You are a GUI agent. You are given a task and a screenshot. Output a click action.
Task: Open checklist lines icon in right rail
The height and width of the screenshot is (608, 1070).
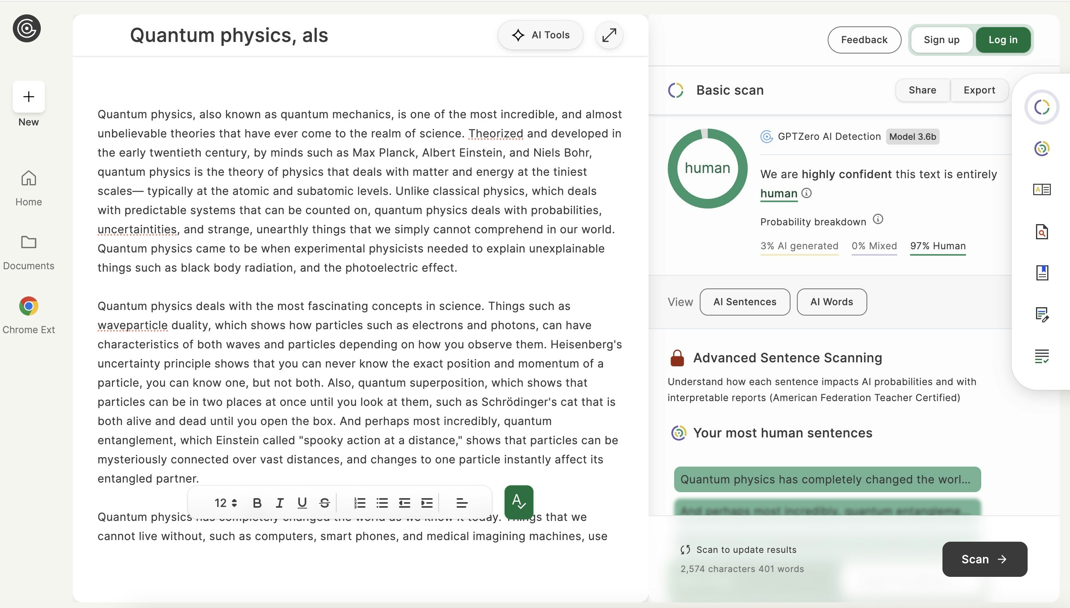(1042, 356)
